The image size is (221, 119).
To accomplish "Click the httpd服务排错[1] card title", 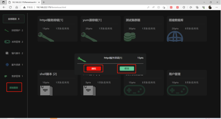I will click(x=51, y=20).
